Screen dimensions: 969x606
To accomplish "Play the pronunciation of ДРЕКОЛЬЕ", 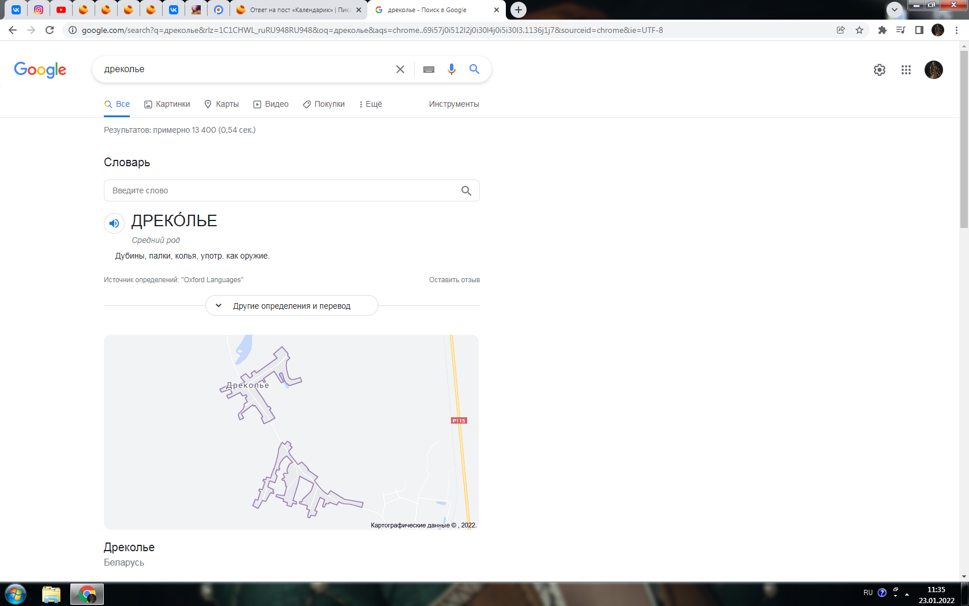I will (x=114, y=223).
